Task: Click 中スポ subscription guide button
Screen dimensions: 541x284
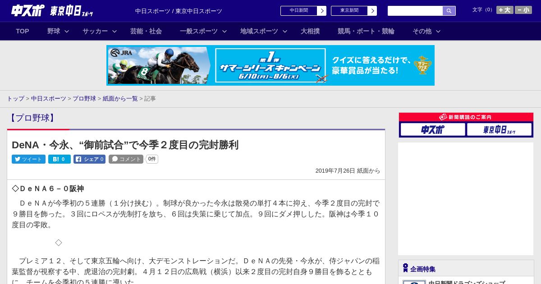Action: [x=433, y=129]
